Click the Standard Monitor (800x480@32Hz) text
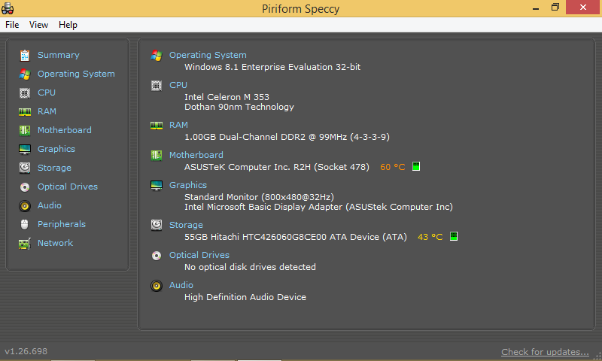602x361 pixels. tap(259, 197)
